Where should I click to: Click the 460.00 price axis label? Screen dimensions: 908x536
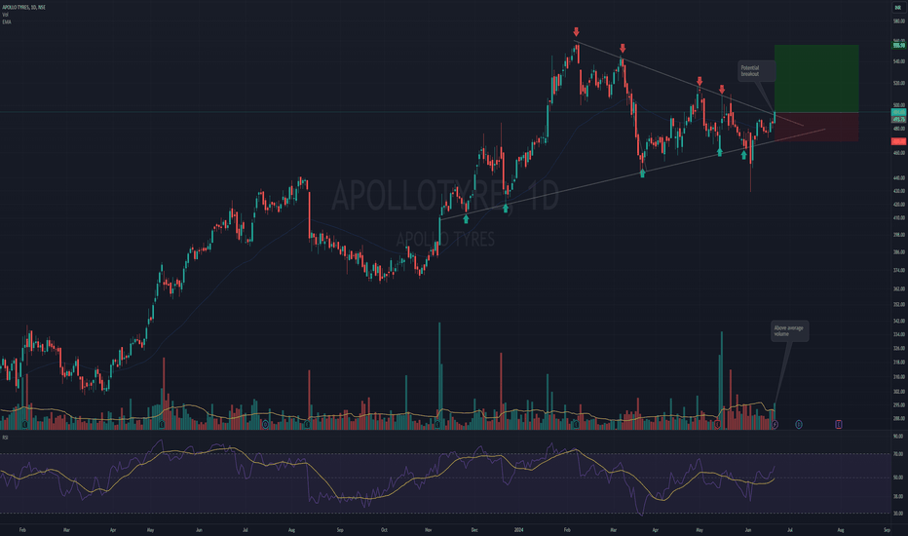coord(898,154)
